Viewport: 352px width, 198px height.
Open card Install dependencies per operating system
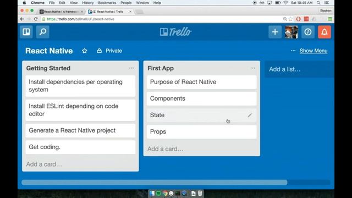pyautogui.click(x=80, y=86)
